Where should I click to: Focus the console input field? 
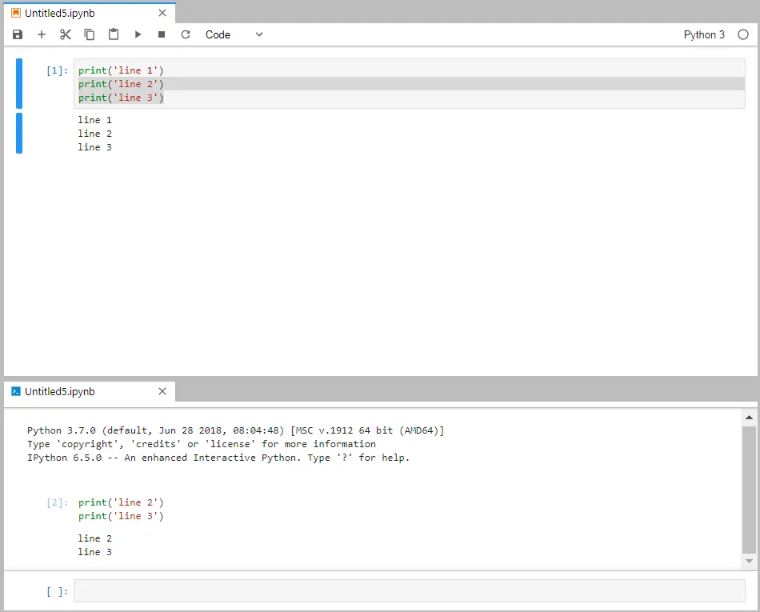pos(409,590)
